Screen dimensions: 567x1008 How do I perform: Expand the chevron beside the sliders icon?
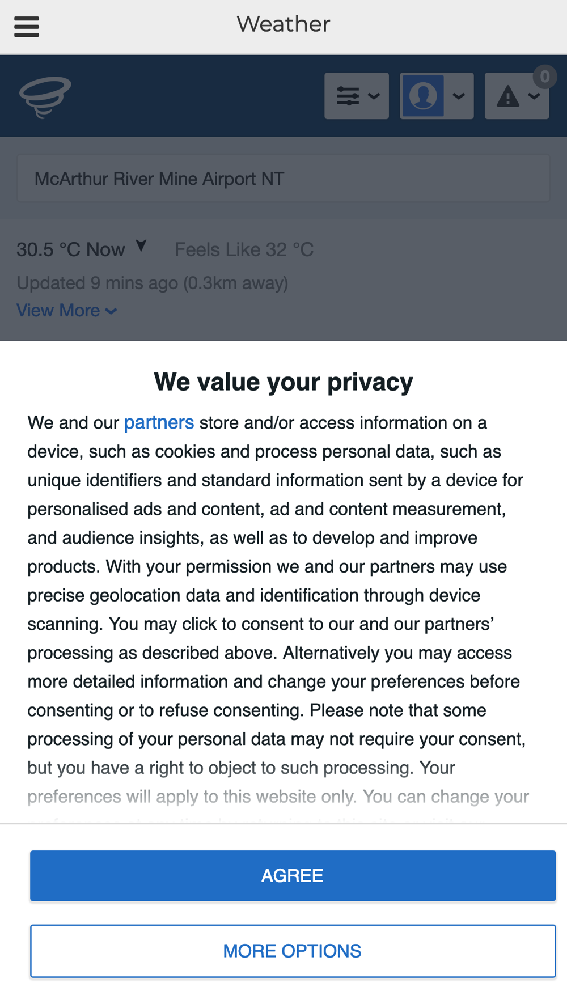pyautogui.click(x=374, y=96)
